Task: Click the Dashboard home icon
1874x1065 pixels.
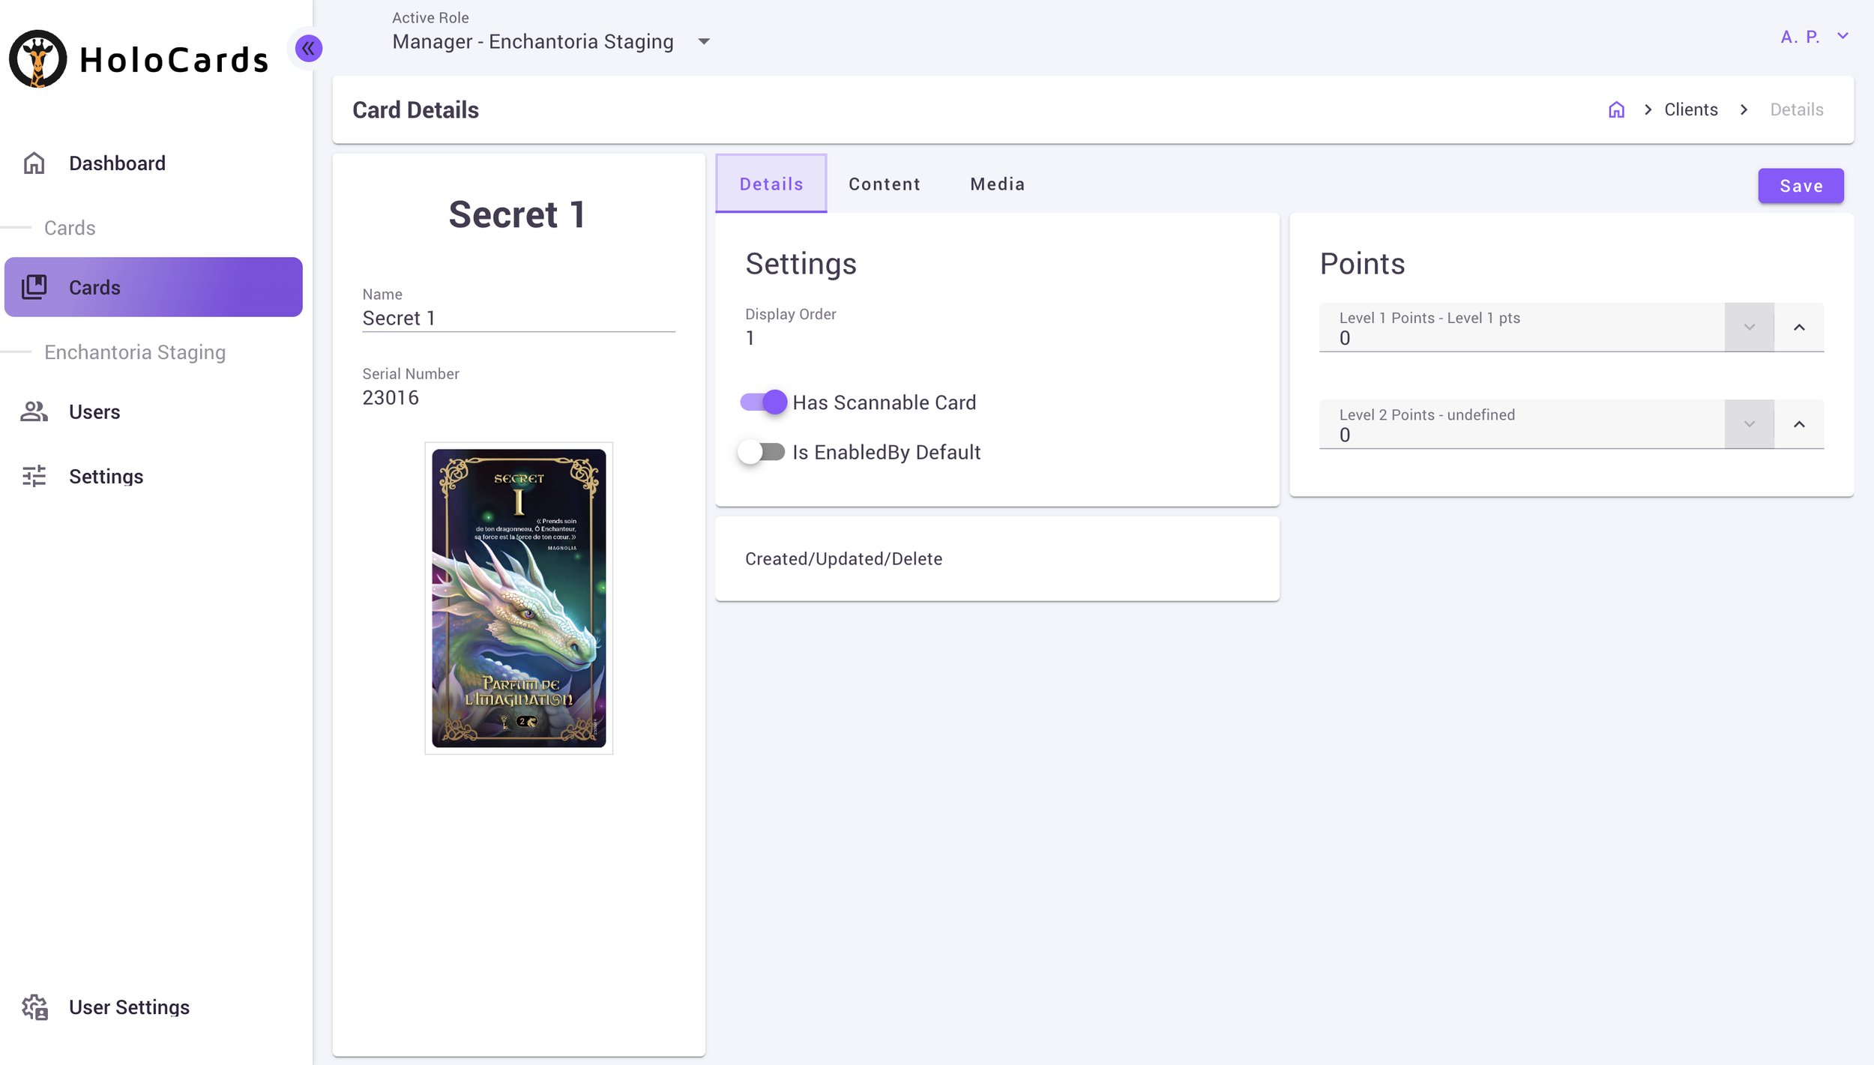Action: coord(34,163)
